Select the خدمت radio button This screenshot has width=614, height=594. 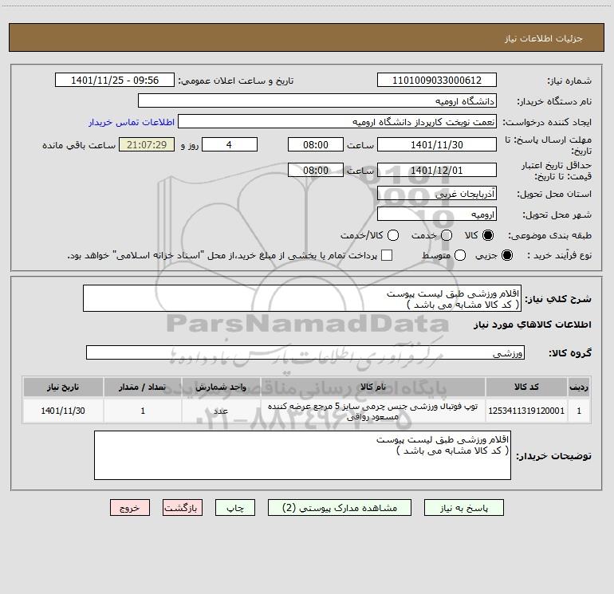tap(447, 235)
